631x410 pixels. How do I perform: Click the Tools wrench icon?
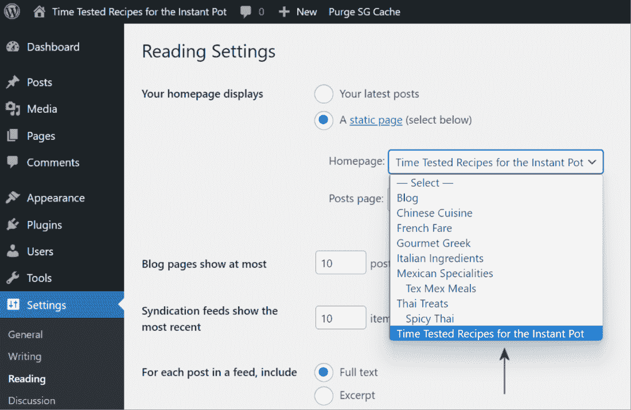tap(13, 278)
